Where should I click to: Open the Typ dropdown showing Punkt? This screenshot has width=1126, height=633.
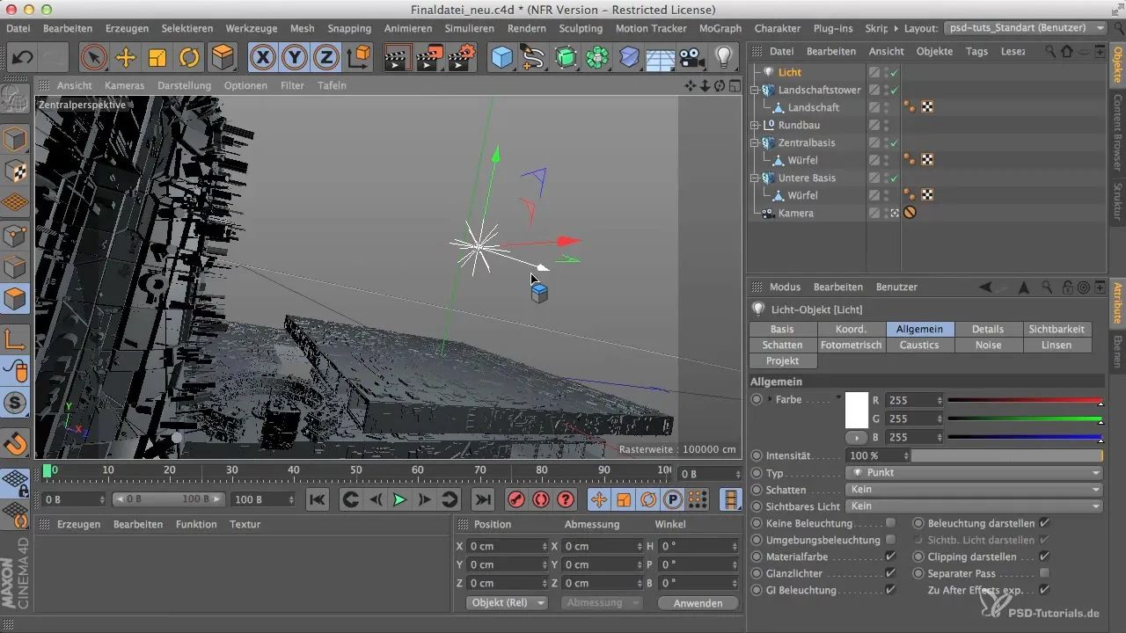pos(973,473)
